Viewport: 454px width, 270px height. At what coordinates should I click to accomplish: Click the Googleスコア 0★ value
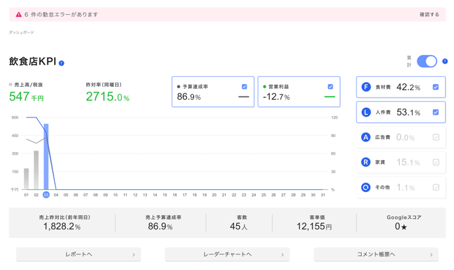click(x=401, y=226)
